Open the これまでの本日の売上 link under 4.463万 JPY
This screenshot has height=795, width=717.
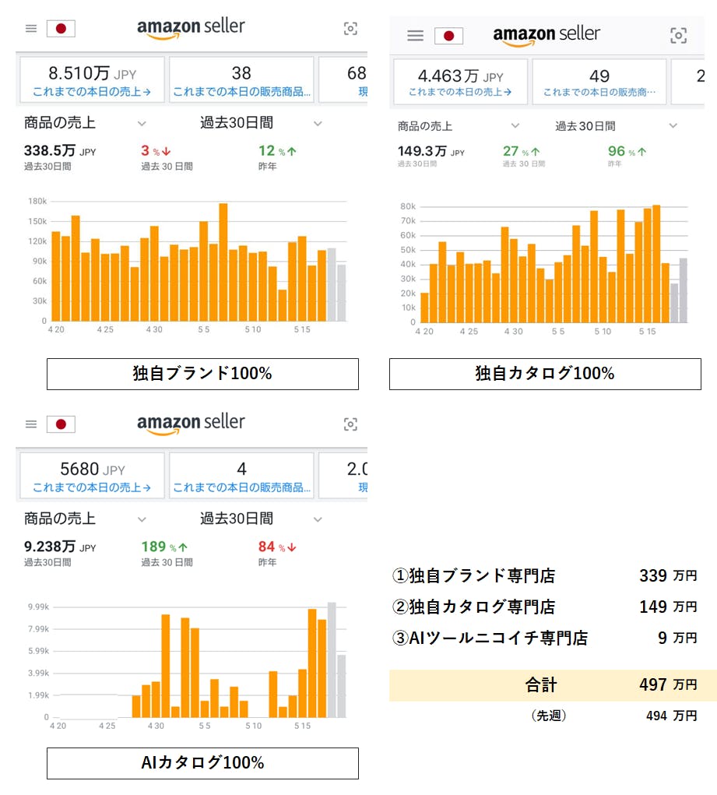click(x=460, y=92)
